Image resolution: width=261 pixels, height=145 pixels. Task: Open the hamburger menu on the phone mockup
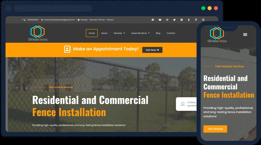click(245, 34)
